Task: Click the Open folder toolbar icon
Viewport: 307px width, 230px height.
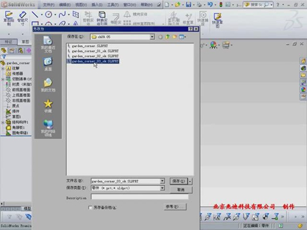Action: click(x=177, y=4)
